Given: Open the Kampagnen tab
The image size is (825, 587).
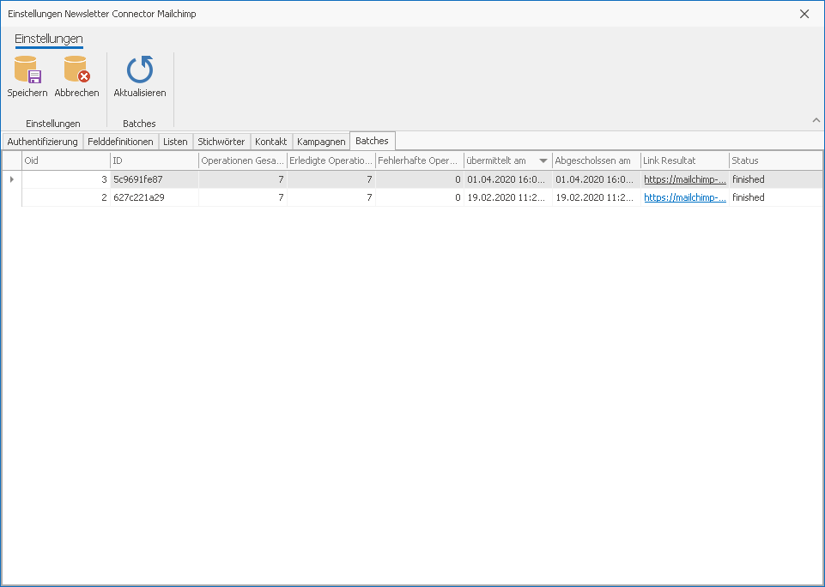Looking at the screenshot, I should click(x=321, y=142).
